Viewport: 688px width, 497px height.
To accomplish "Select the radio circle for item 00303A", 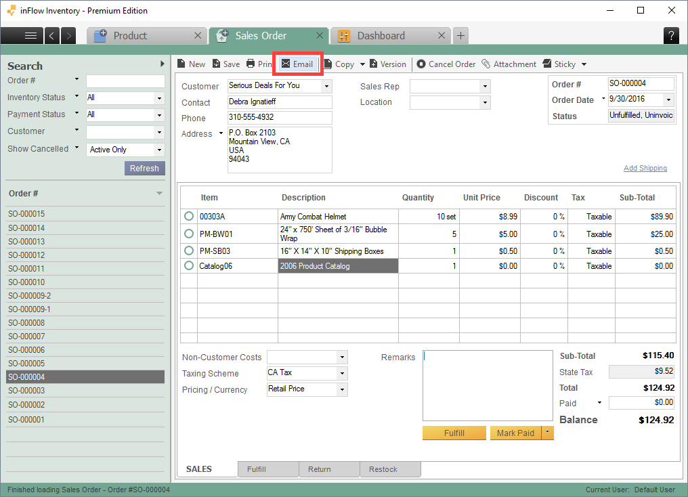I will point(189,216).
